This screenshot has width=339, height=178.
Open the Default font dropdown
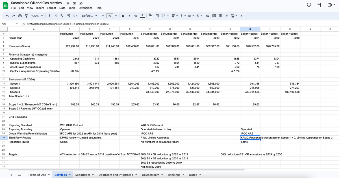click(90, 16)
